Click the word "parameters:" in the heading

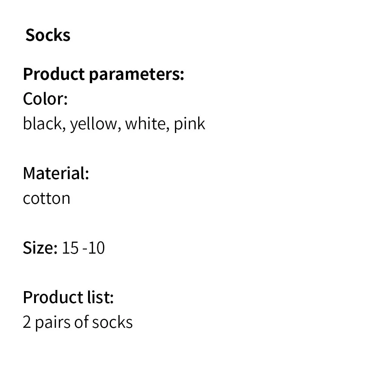(136, 75)
